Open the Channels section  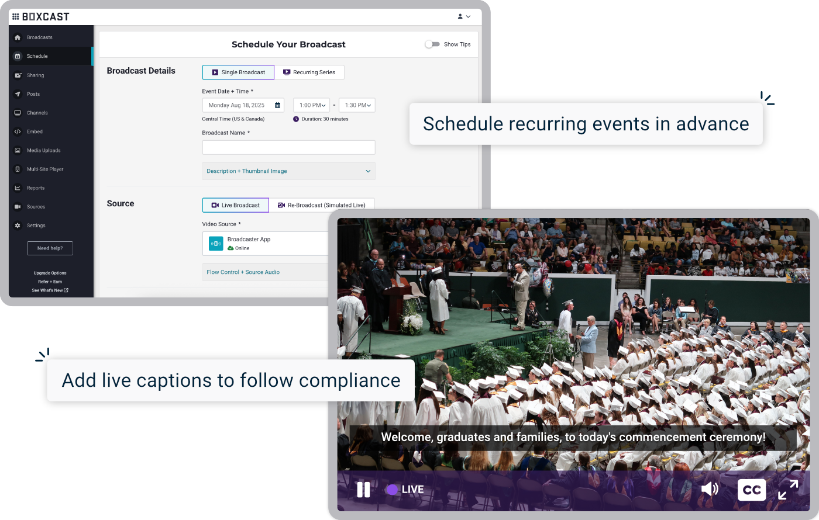(37, 113)
